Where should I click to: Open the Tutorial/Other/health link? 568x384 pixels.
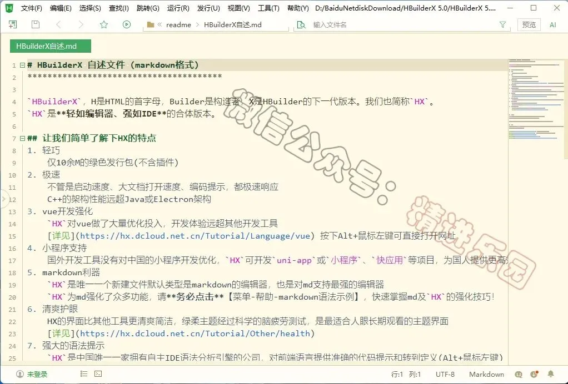(195, 334)
